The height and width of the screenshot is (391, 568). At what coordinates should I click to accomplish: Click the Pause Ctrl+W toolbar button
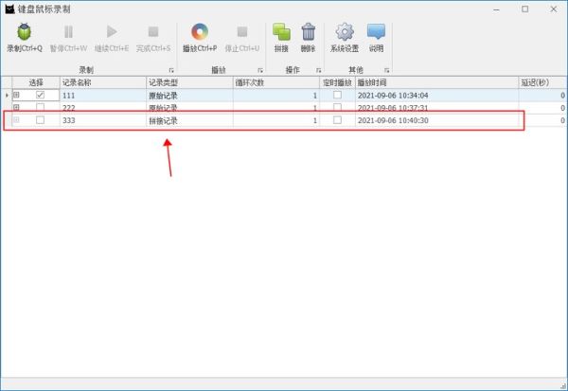(68, 38)
